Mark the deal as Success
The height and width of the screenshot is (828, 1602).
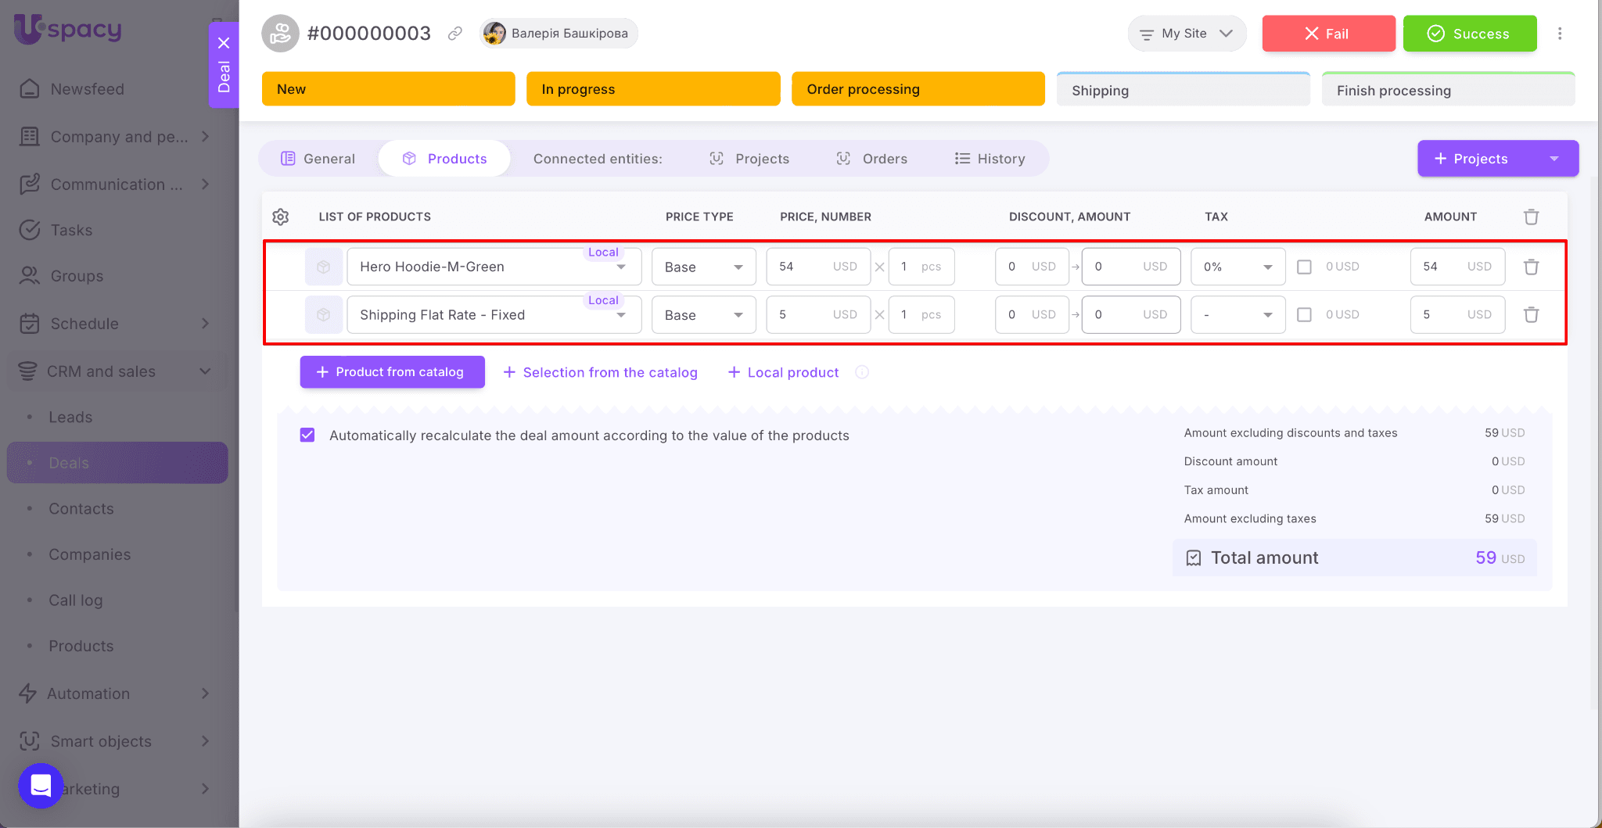(x=1469, y=34)
